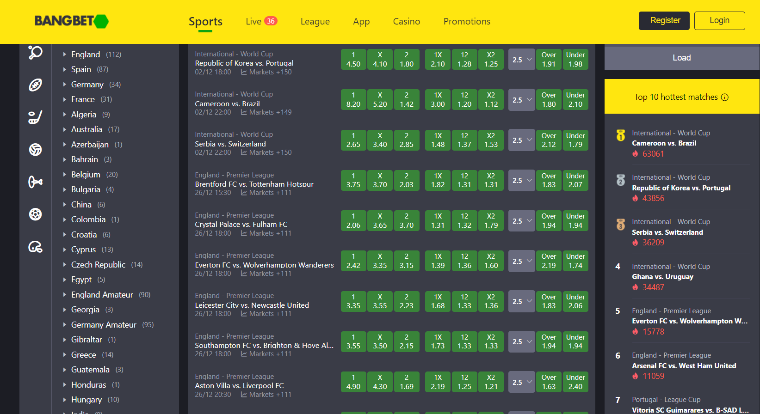The height and width of the screenshot is (414, 760).
Task: Select the darts sport icon
Action: 35,182
